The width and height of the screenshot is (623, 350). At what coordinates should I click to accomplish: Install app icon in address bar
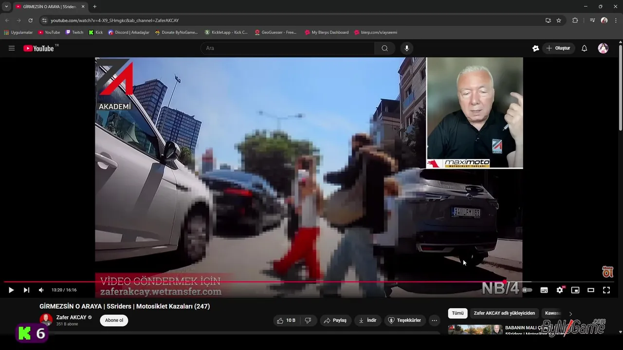click(x=548, y=20)
